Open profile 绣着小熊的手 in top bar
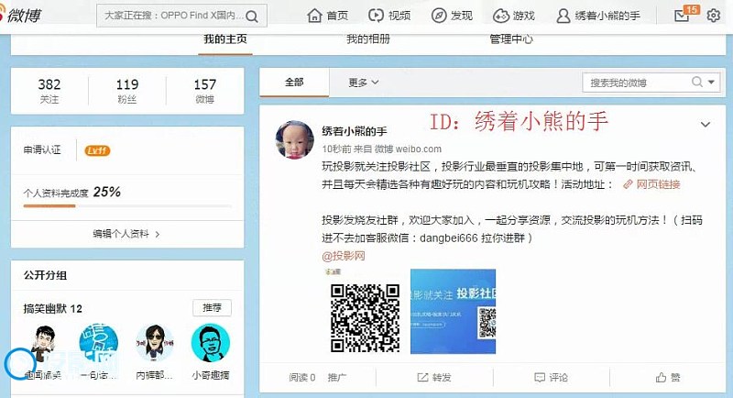733x398 pixels. tap(598, 16)
